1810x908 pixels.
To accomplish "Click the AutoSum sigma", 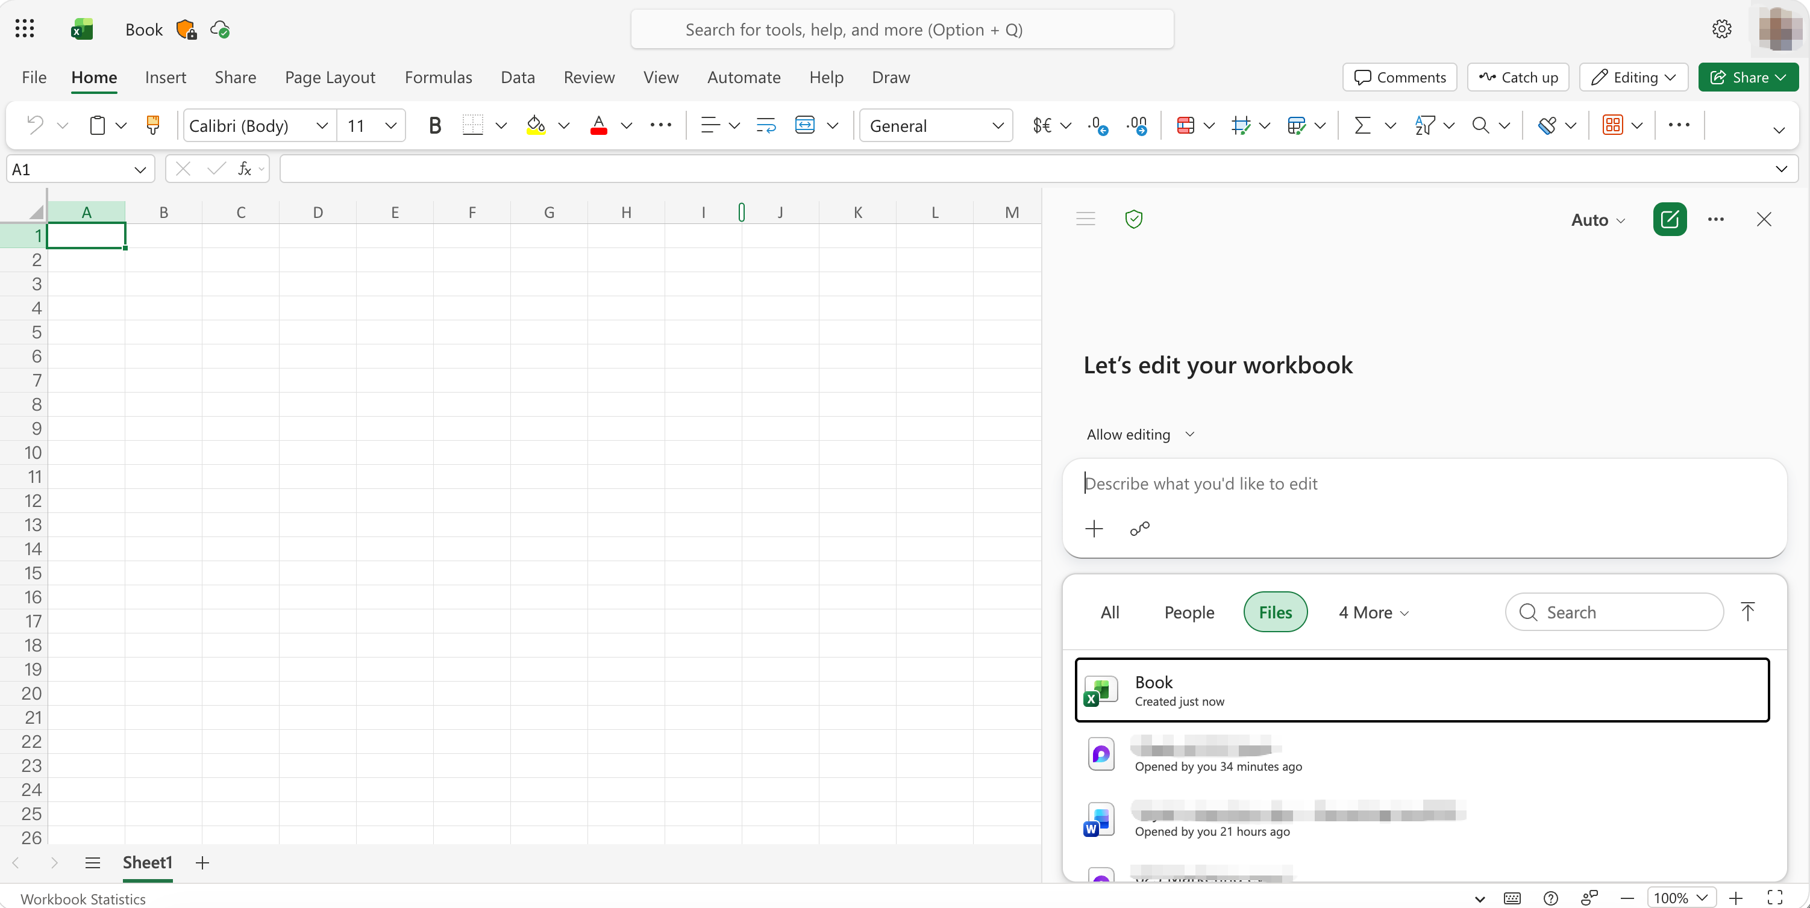I will [1362, 126].
